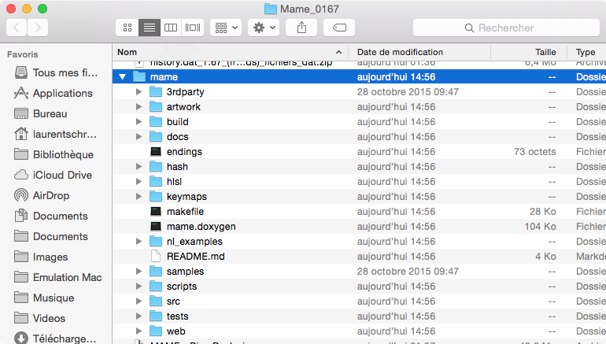Expand the web folder
Image resolution: width=606 pixels, height=344 pixels.
[x=139, y=331]
